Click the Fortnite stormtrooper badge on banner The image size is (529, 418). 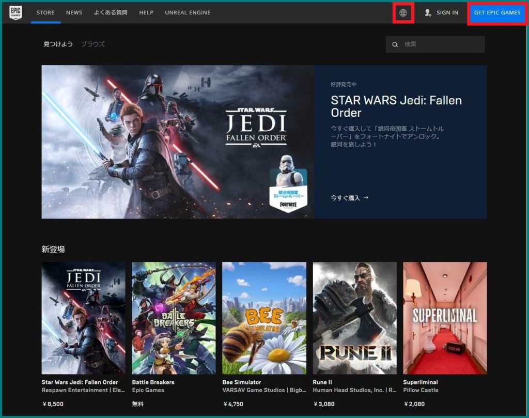(288, 184)
